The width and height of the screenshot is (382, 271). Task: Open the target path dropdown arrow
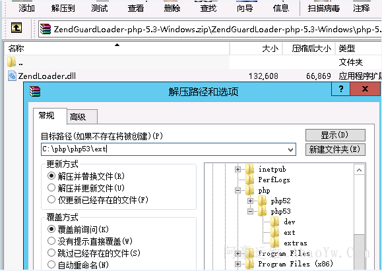[x=290, y=149]
